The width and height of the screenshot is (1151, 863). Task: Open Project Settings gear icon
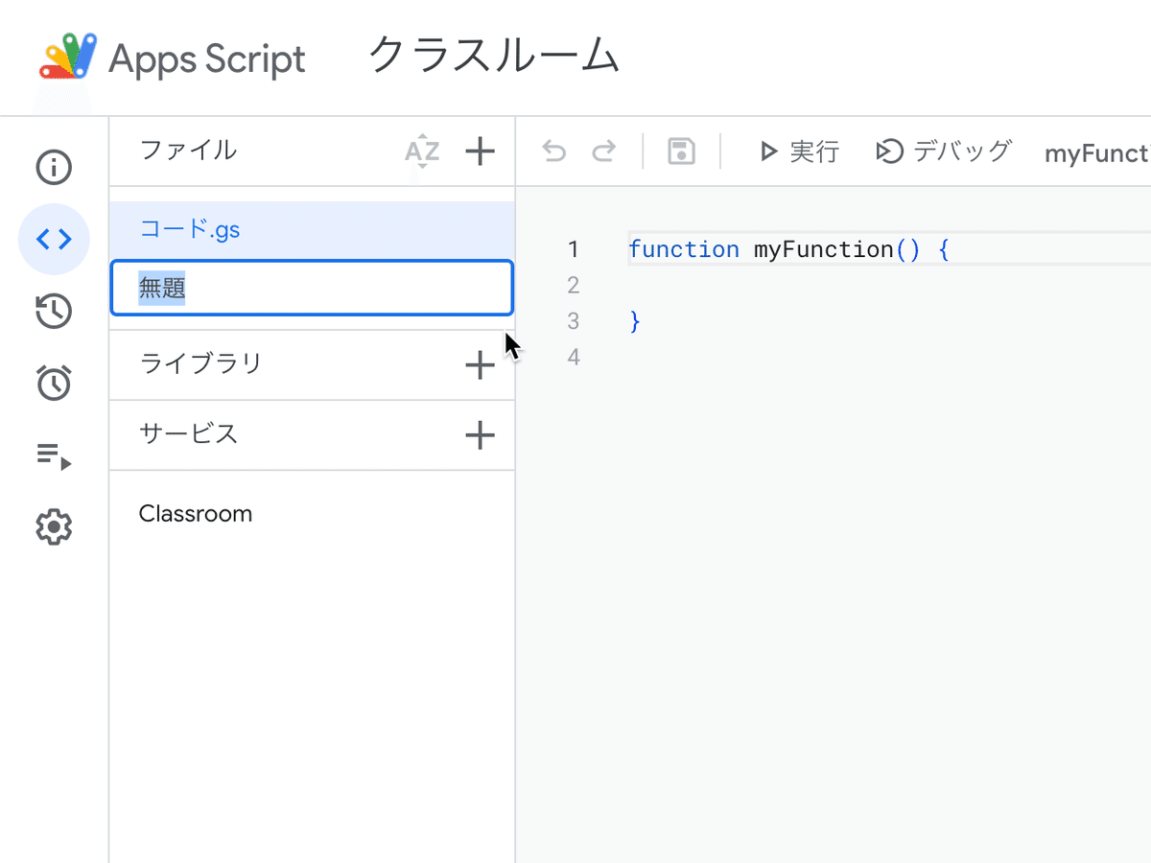pyautogui.click(x=54, y=527)
